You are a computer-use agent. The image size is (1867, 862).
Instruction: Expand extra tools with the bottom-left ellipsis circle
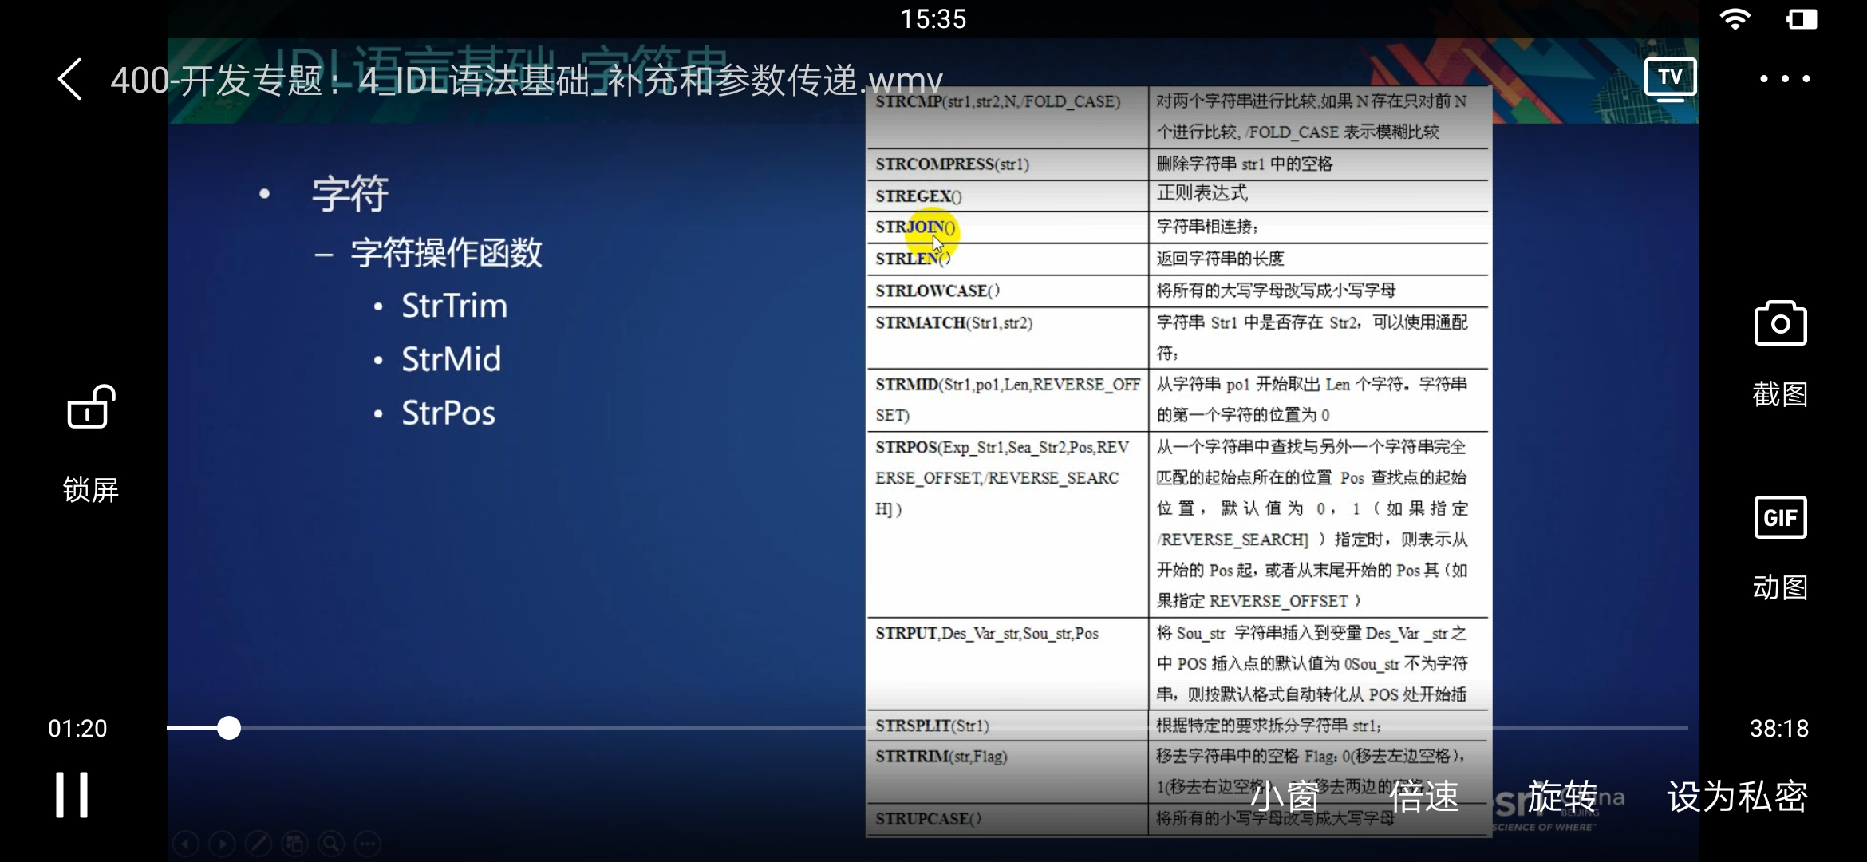(x=368, y=844)
